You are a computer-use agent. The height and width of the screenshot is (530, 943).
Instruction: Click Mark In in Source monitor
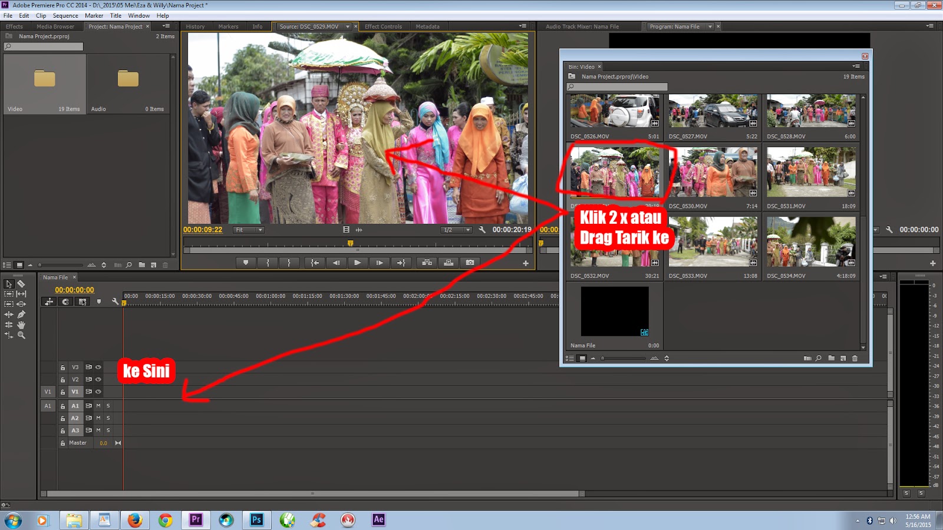coord(268,263)
